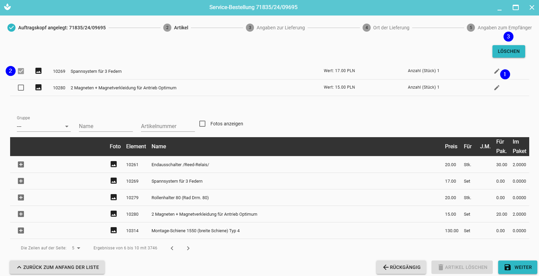
Task: Add Endausschalter /Reed-Relais/ with plus icon
Action: [21, 164]
